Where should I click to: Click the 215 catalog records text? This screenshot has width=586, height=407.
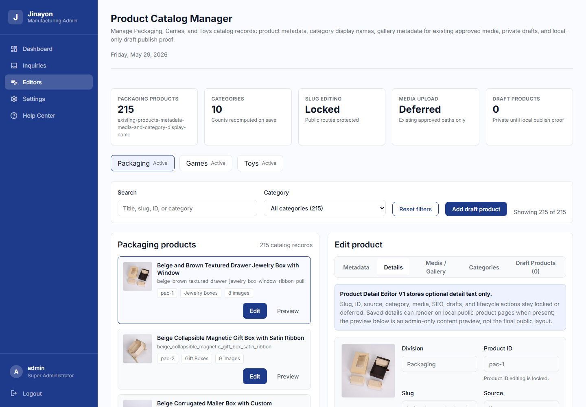pyautogui.click(x=286, y=245)
